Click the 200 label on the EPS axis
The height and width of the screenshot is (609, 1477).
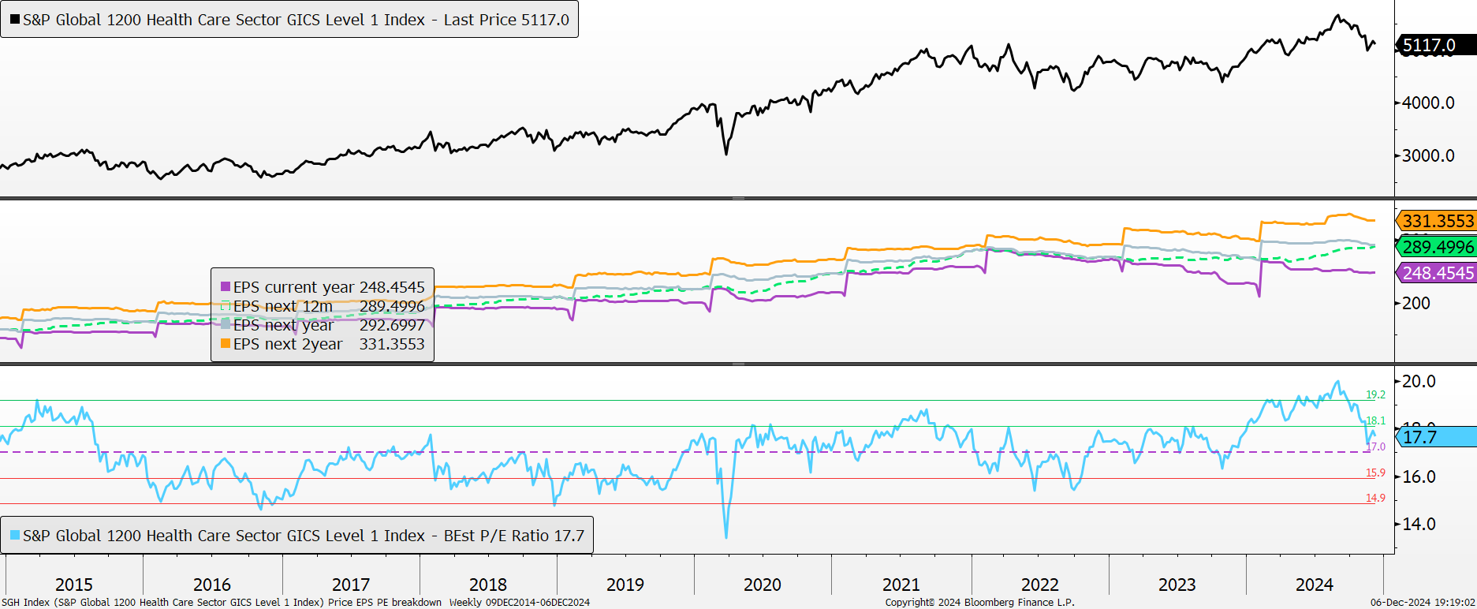pyautogui.click(x=1416, y=303)
